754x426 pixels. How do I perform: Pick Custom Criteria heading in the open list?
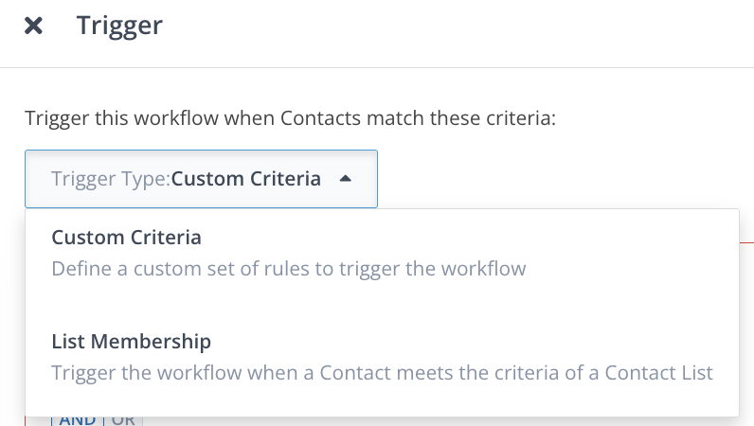[126, 237]
